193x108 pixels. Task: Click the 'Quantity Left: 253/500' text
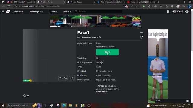point(105,46)
